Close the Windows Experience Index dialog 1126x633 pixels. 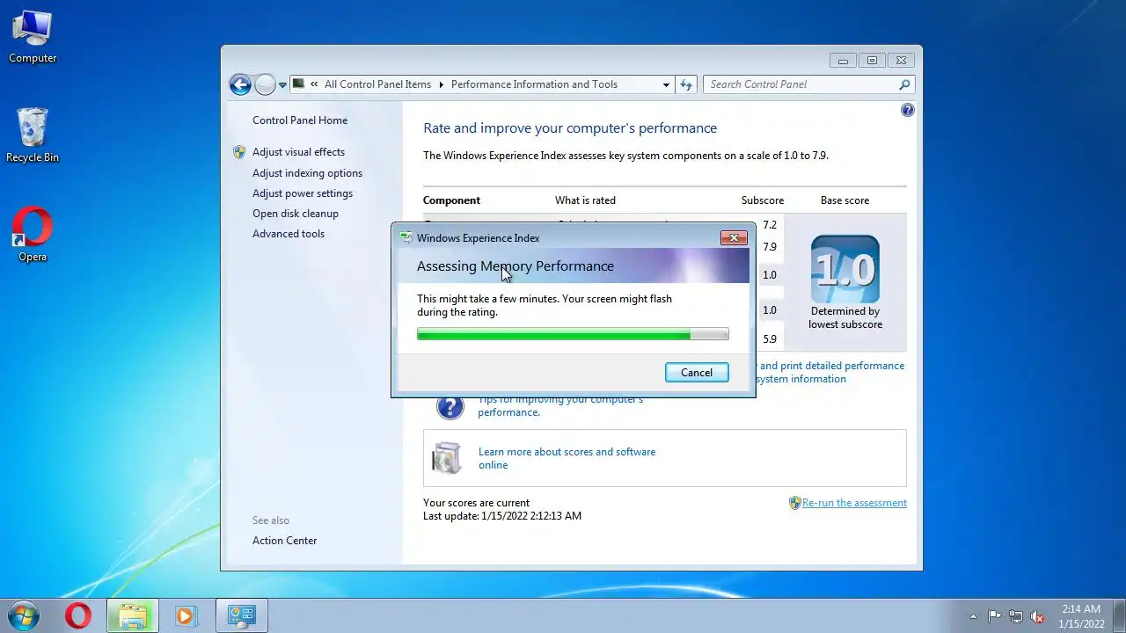pos(734,237)
